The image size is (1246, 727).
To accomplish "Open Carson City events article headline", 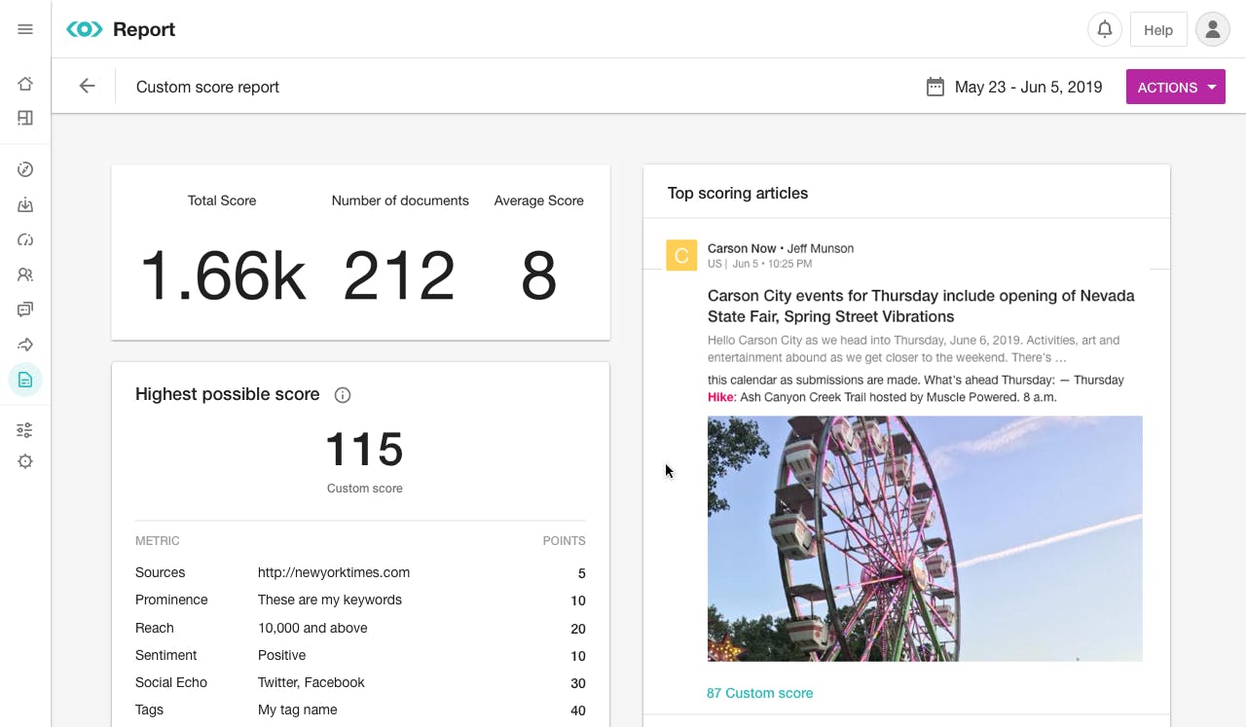I will coord(921,306).
